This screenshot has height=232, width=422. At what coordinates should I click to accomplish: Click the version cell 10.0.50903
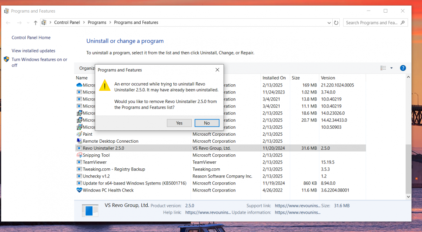point(331,127)
